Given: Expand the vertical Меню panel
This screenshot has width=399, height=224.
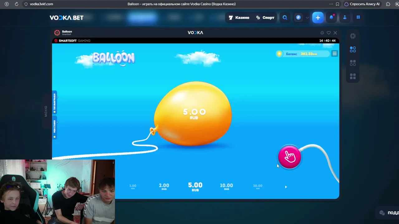Looking at the screenshot, I should coord(46,111).
